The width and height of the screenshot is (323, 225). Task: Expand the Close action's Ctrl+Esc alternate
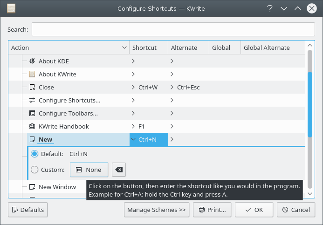pyautogui.click(x=172, y=87)
